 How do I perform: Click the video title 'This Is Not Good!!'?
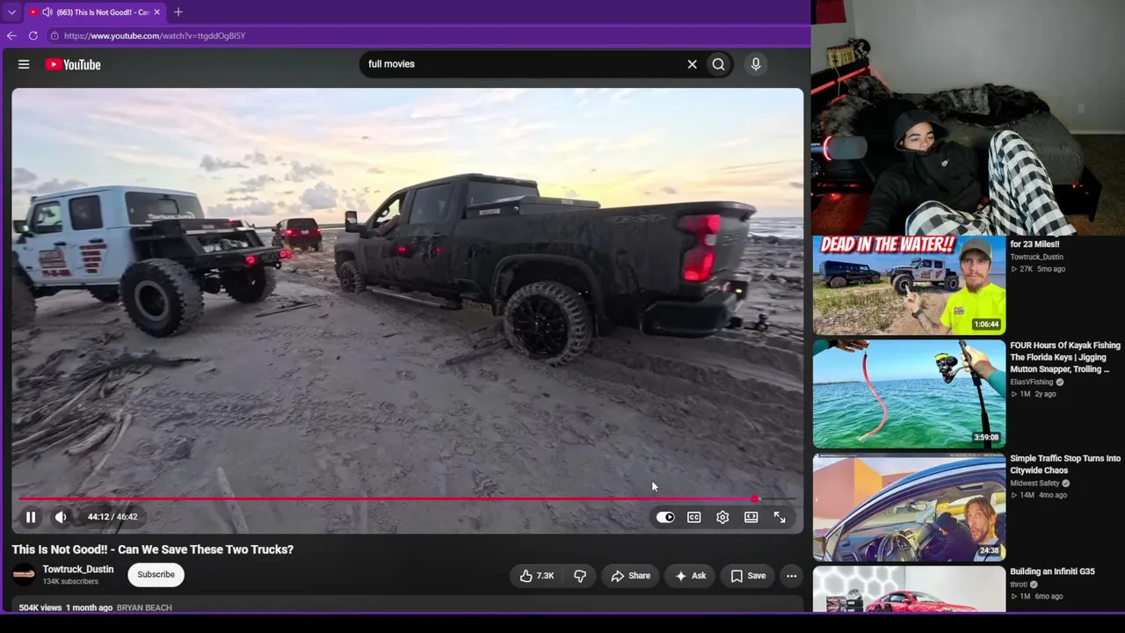153,549
